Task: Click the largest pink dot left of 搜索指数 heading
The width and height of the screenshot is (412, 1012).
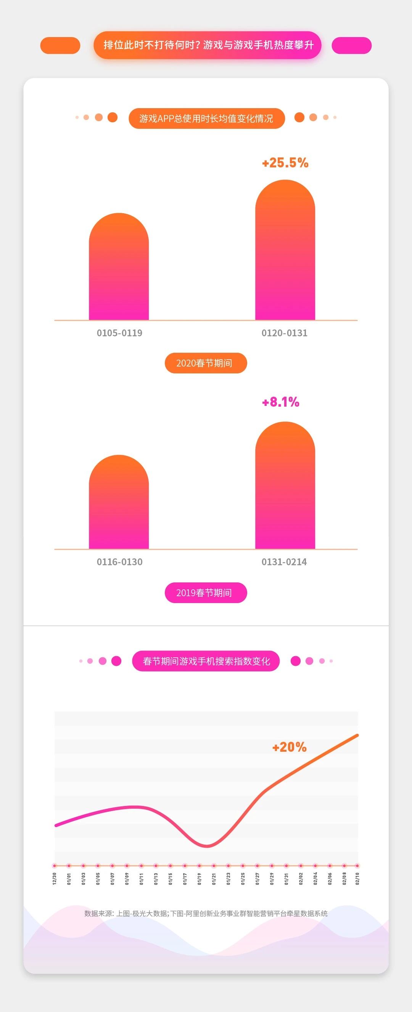Action: click(x=116, y=661)
